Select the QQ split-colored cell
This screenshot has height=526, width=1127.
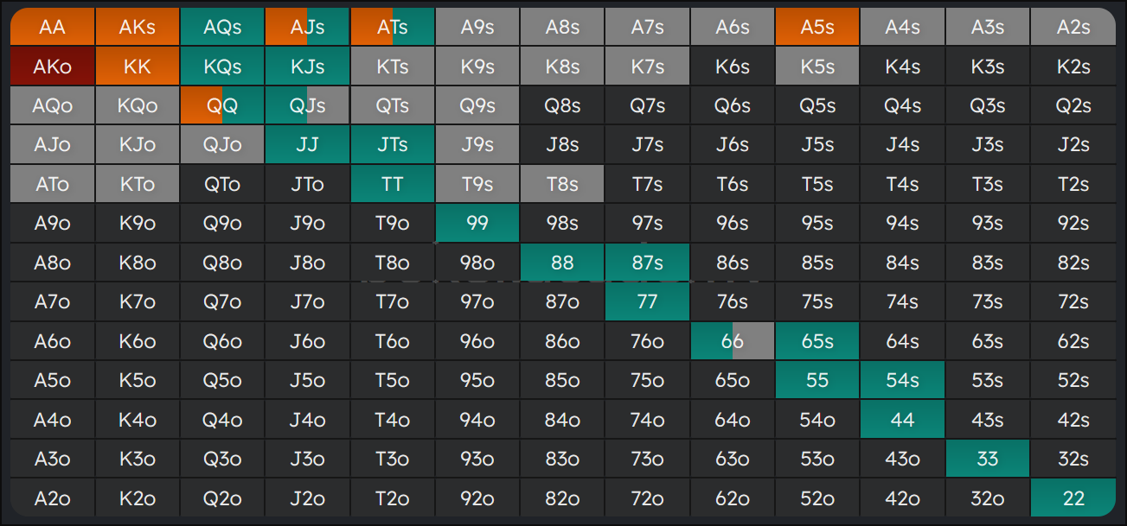click(x=221, y=105)
